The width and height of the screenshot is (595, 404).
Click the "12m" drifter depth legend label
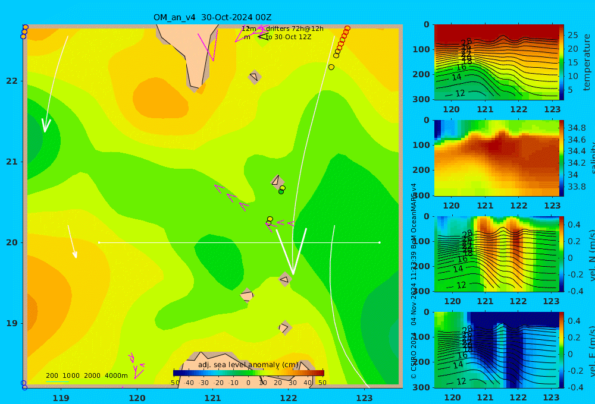click(x=249, y=29)
